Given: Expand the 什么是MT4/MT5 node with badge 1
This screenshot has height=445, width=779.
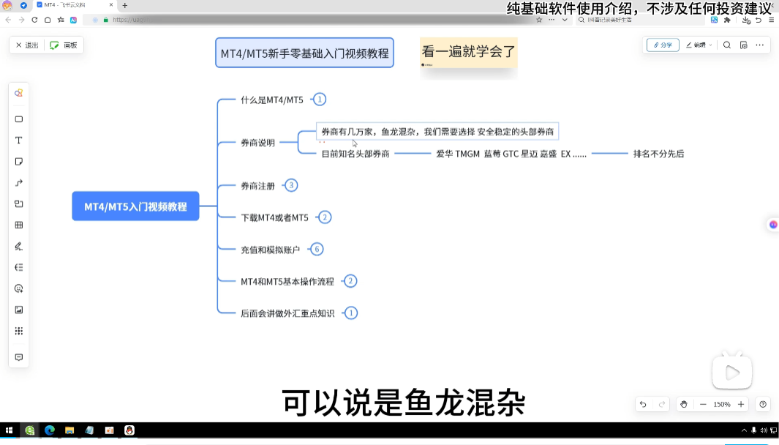Looking at the screenshot, I should pos(320,100).
